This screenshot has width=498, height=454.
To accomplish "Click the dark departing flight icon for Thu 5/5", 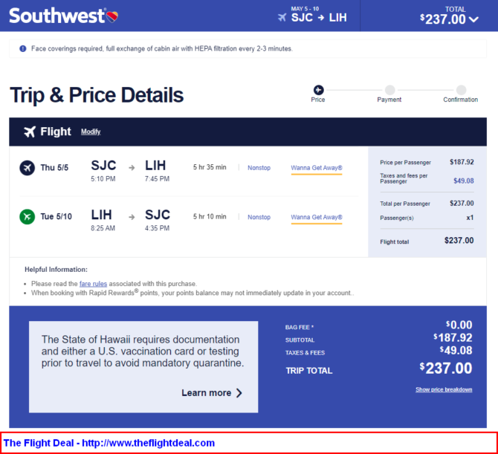I will click(28, 168).
